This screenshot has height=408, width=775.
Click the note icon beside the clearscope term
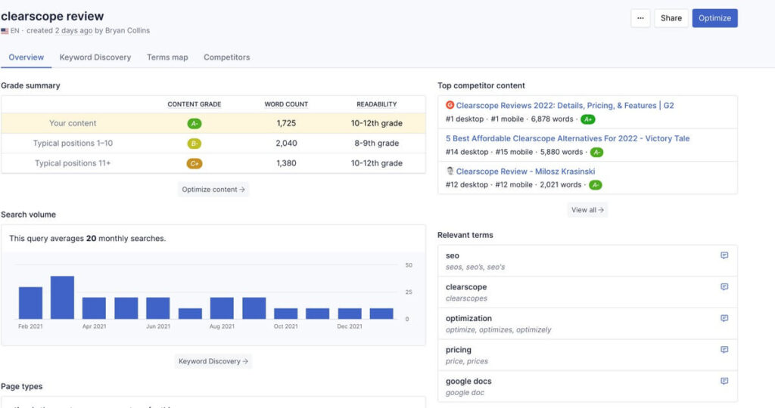click(724, 287)
